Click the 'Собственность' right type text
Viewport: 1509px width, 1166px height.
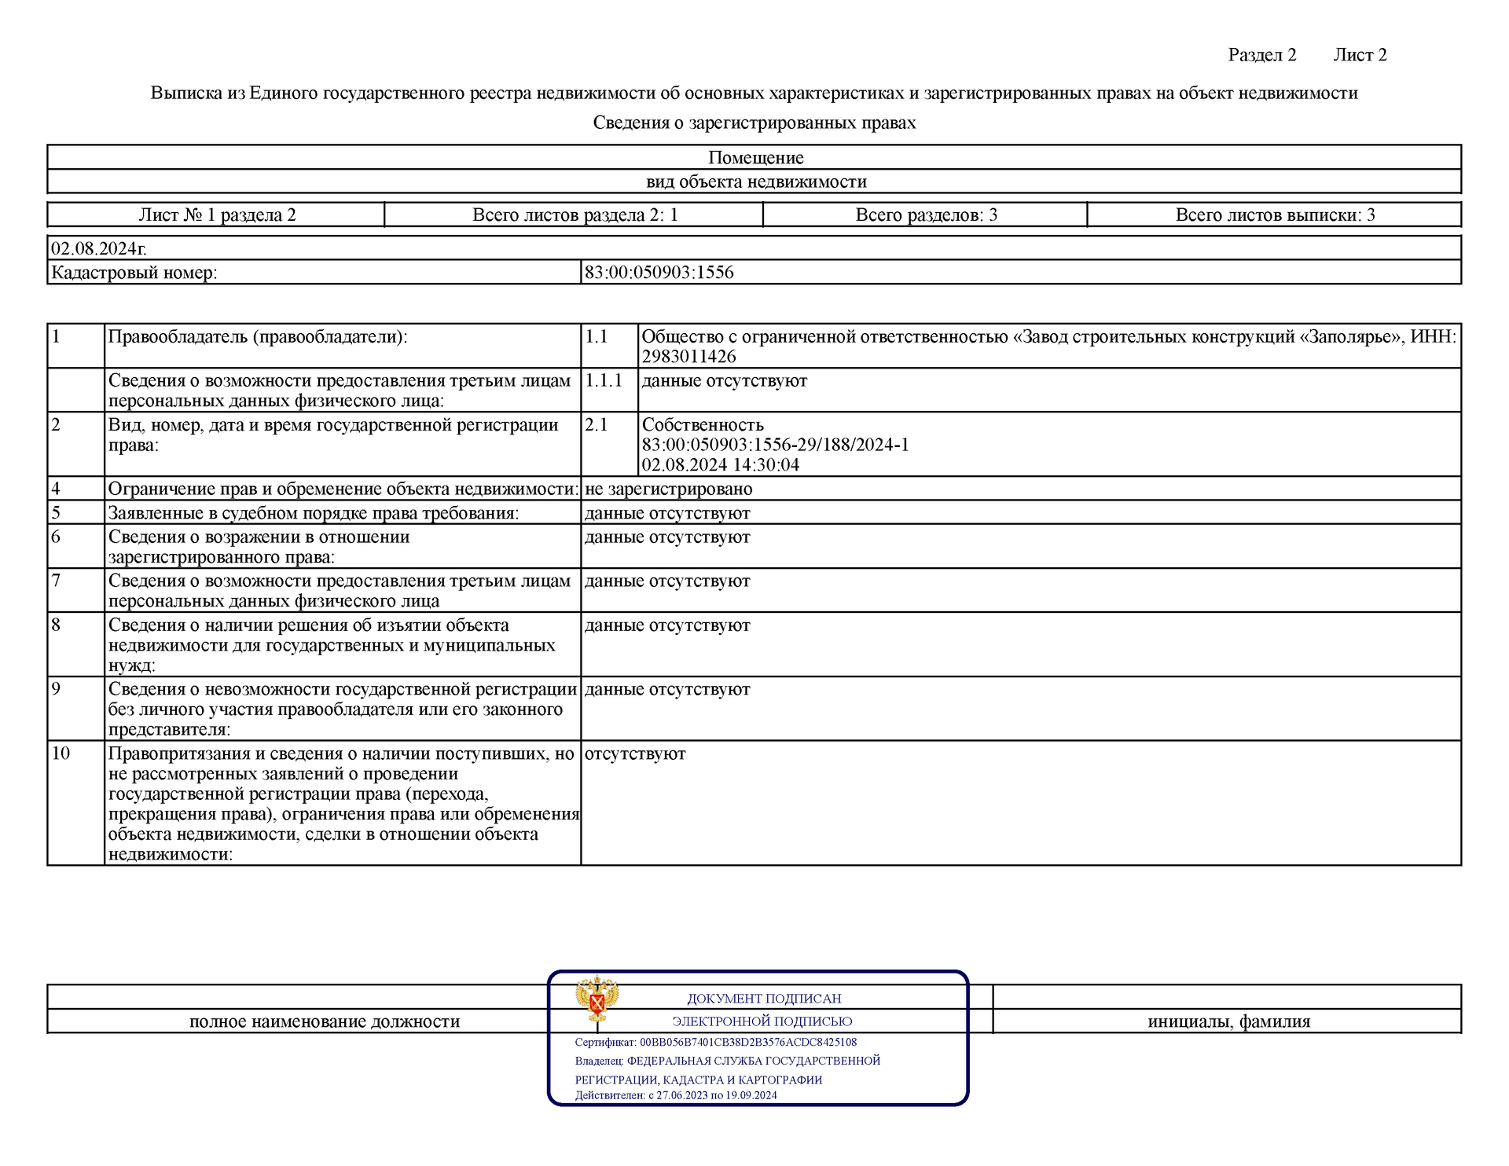(x=703, y=425)
